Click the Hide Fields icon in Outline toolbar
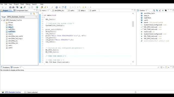 point(157,11)
